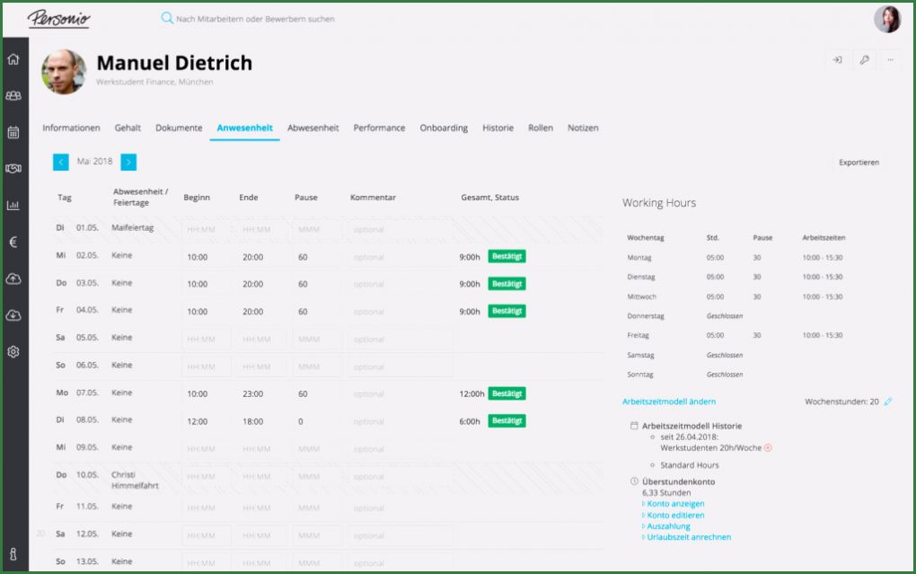Screen dimensions: 916x574
Task: Click the Beginn time field for Sa 05.05.
Action: pyautogui.click(x=207, y=340)
